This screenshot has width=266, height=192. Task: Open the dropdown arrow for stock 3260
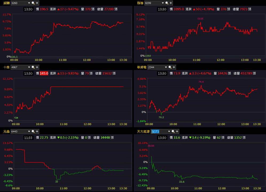tap(29, 3)
